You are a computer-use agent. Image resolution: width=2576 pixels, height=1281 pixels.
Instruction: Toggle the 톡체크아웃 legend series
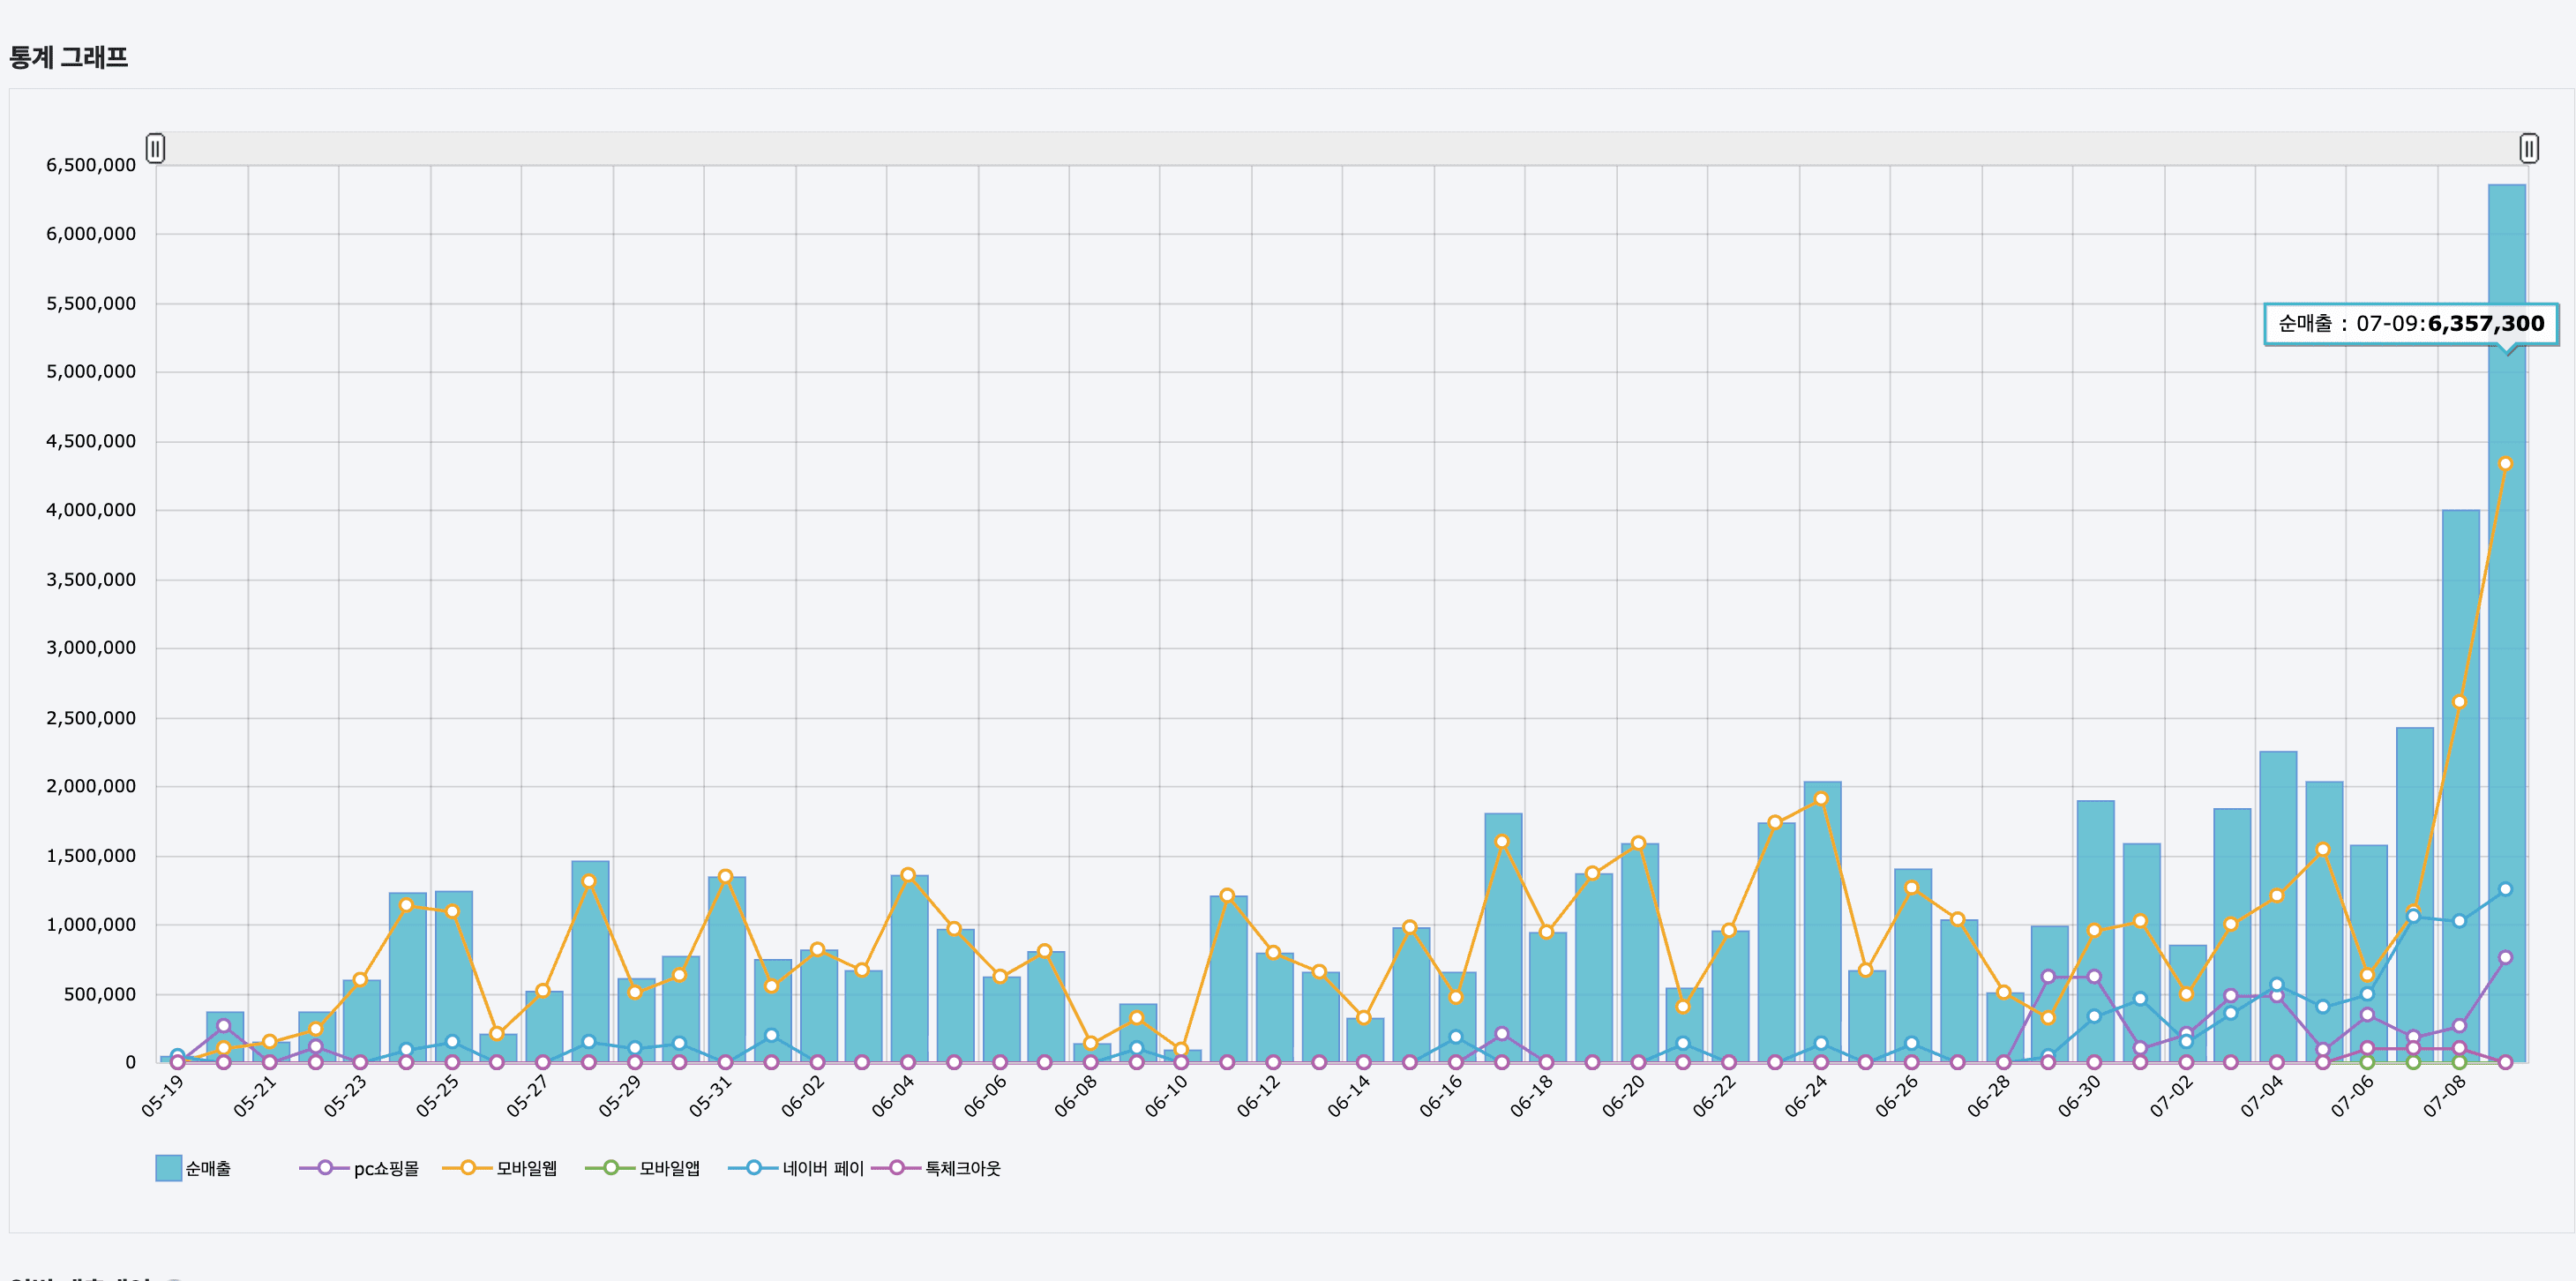936,1168
